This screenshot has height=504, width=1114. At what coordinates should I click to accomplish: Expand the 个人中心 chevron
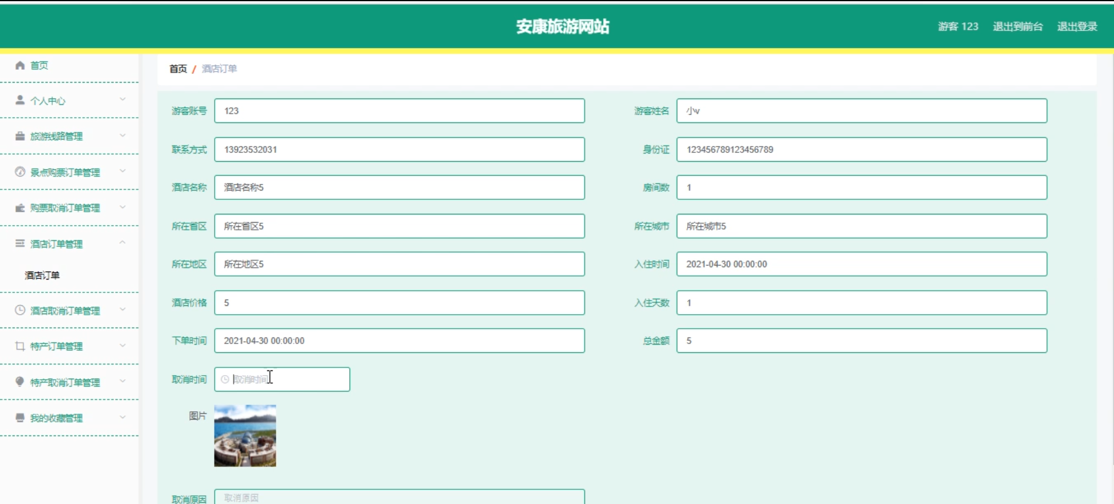coord(123,100)
